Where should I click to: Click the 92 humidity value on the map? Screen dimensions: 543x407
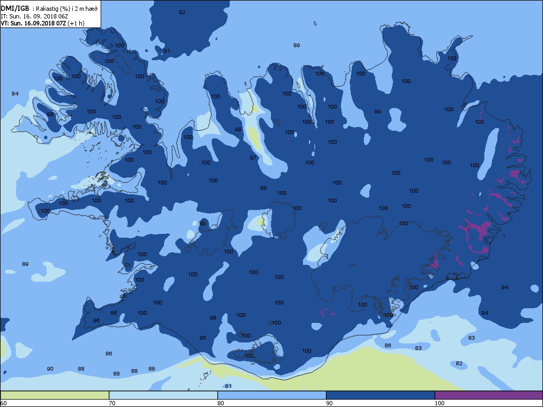pyautogui.click(x=182, y=12)
